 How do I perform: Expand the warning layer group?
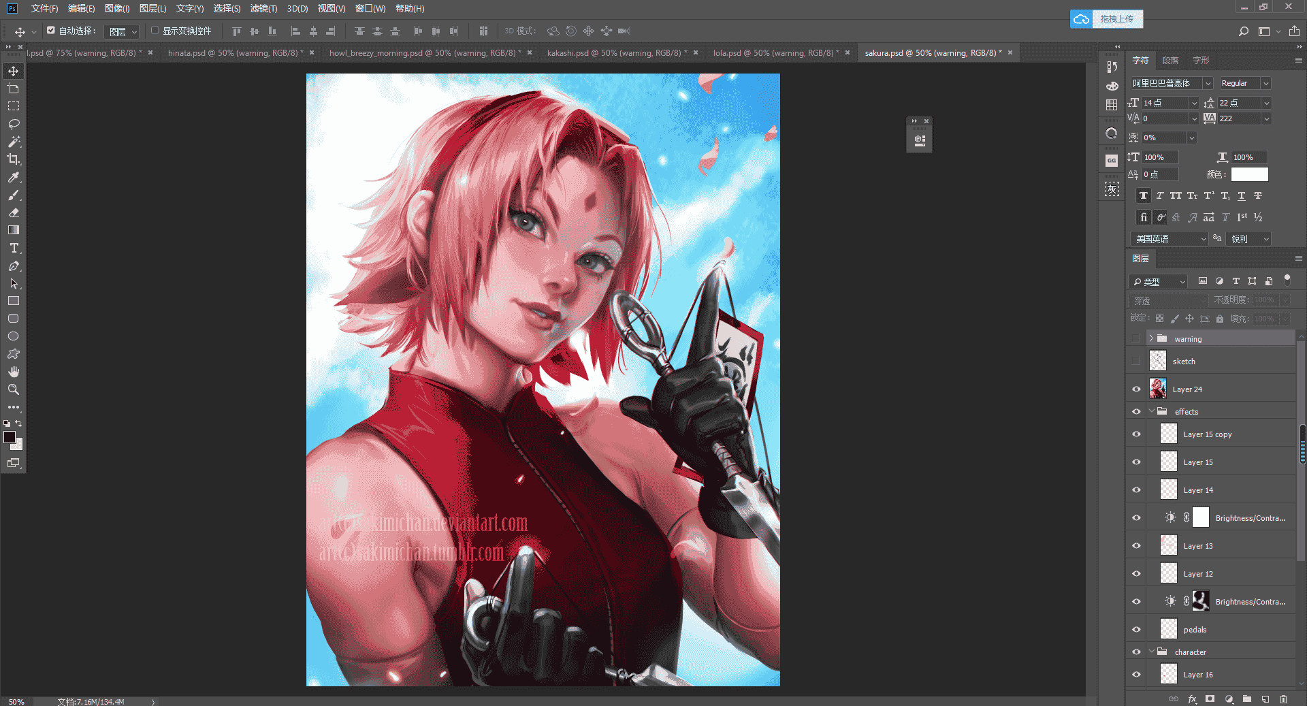point(1151,339)
